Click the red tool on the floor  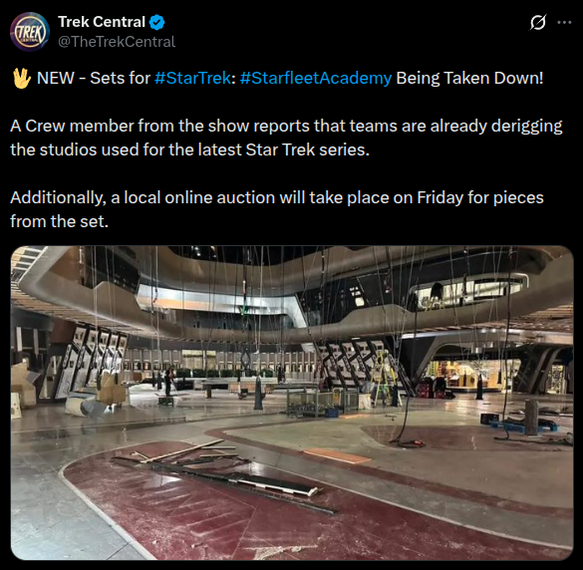click(x=418, y=442)
